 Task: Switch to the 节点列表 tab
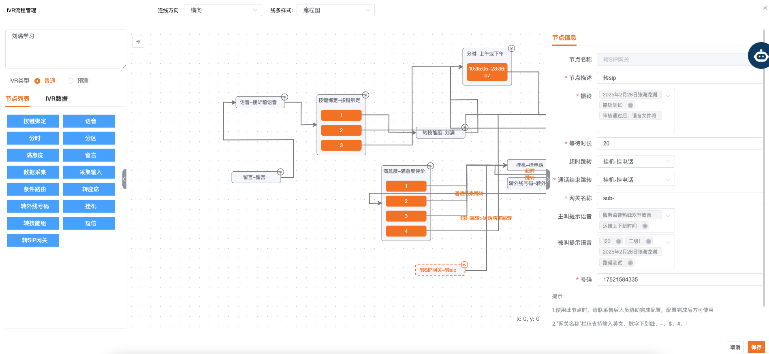pyautogui.click(x=17, y=99)
